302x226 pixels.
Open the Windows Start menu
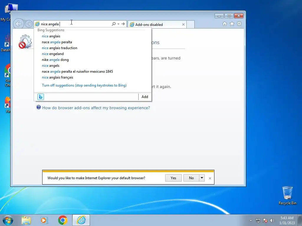pos(8,220)
